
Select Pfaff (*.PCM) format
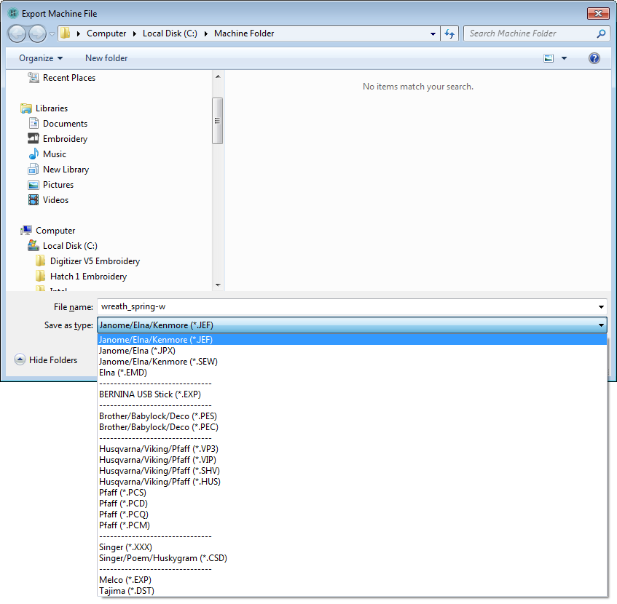coord(352,525)
